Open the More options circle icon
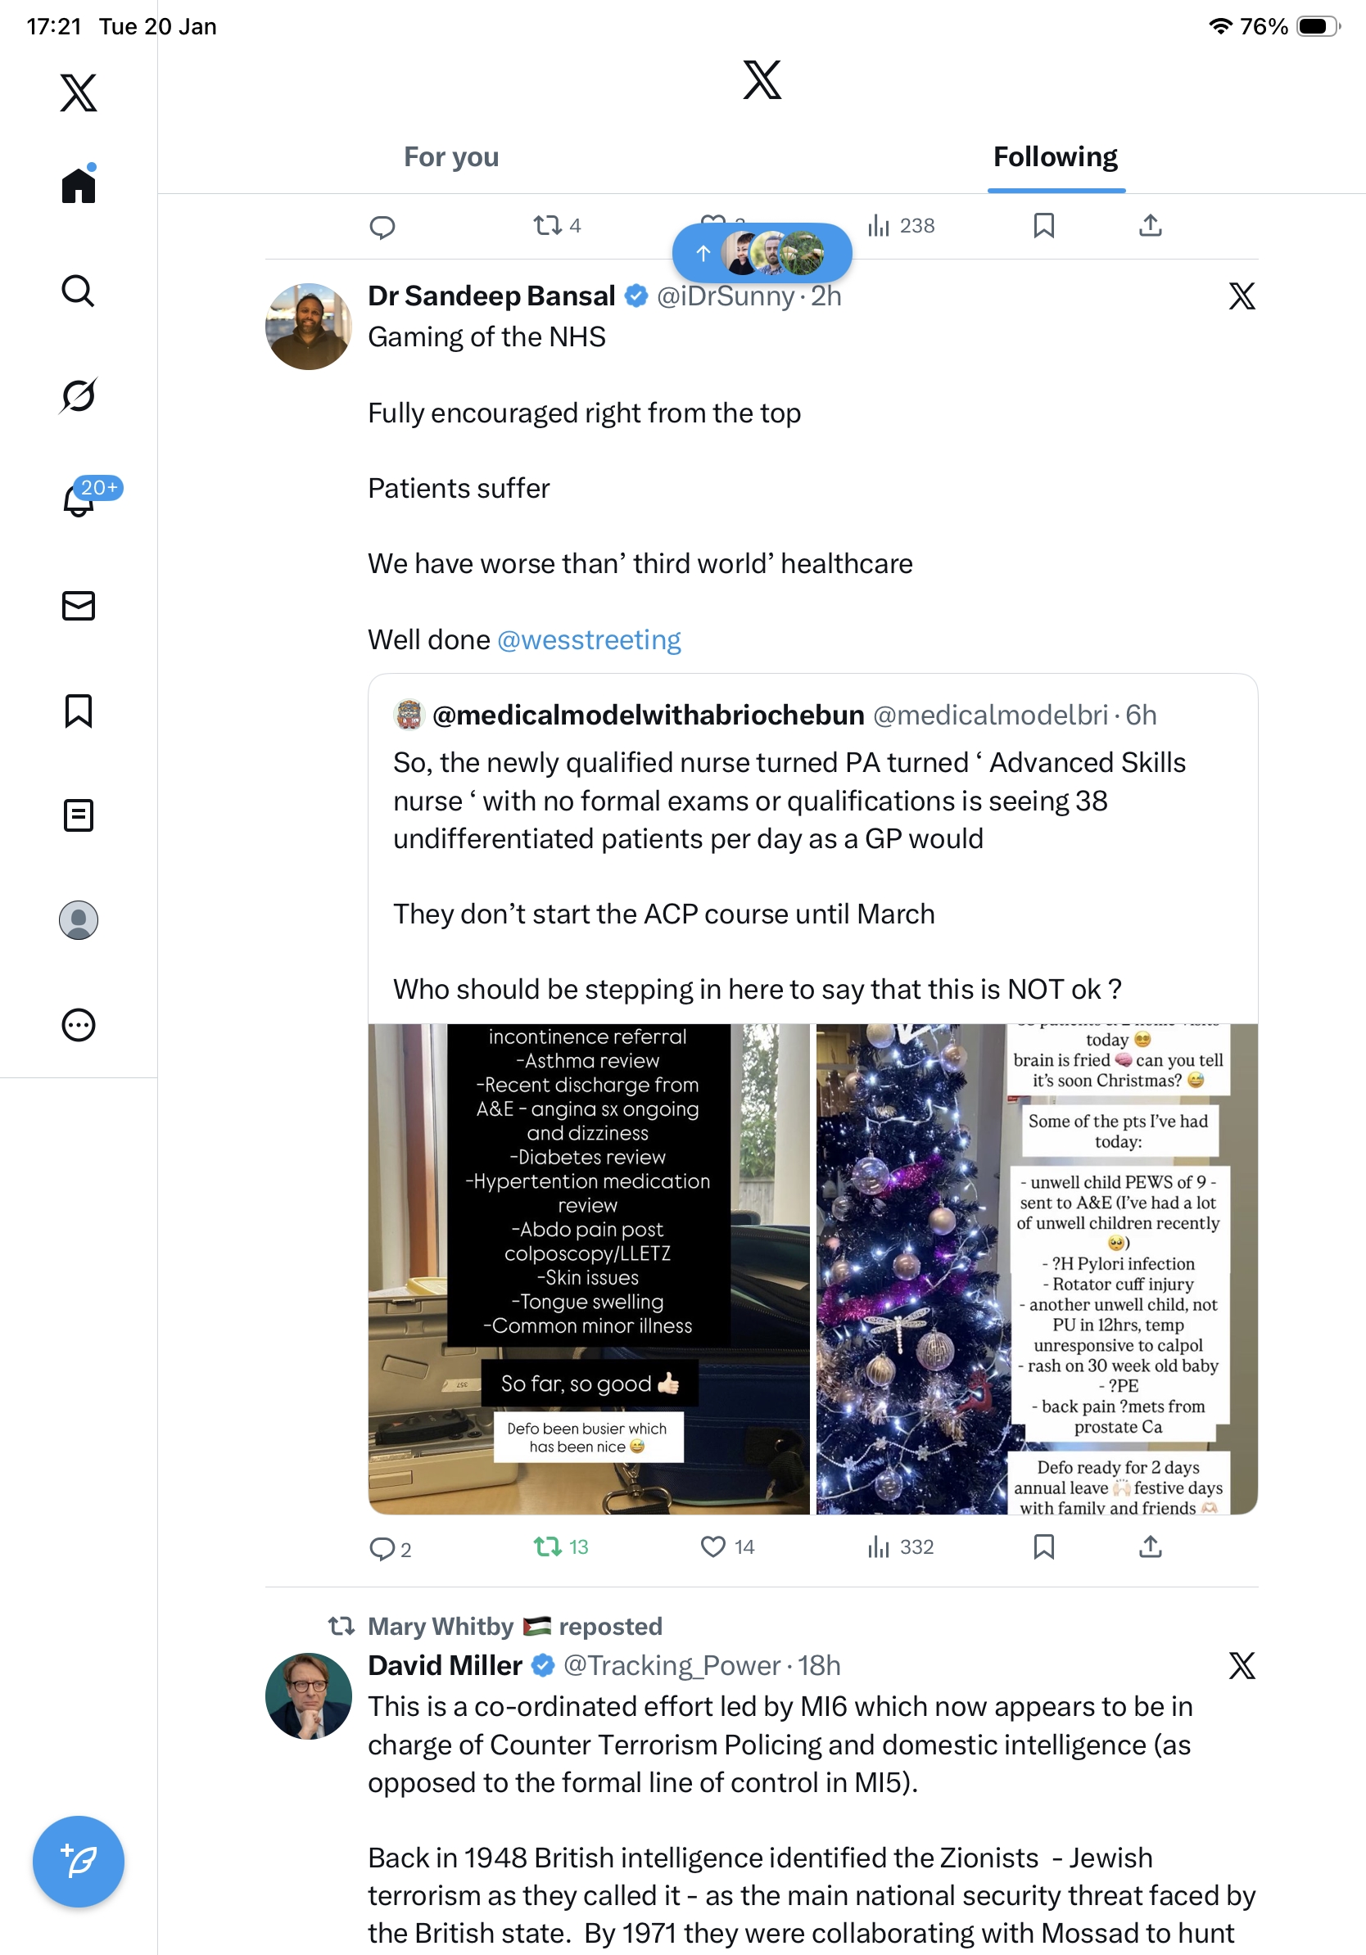 (x=79, y=1024)
